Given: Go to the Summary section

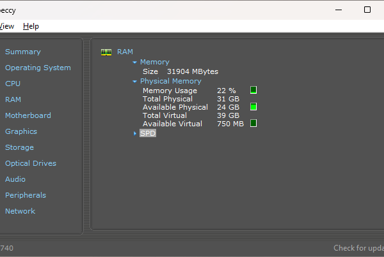Looking at the screenshot, I should (x=22, y=52).
